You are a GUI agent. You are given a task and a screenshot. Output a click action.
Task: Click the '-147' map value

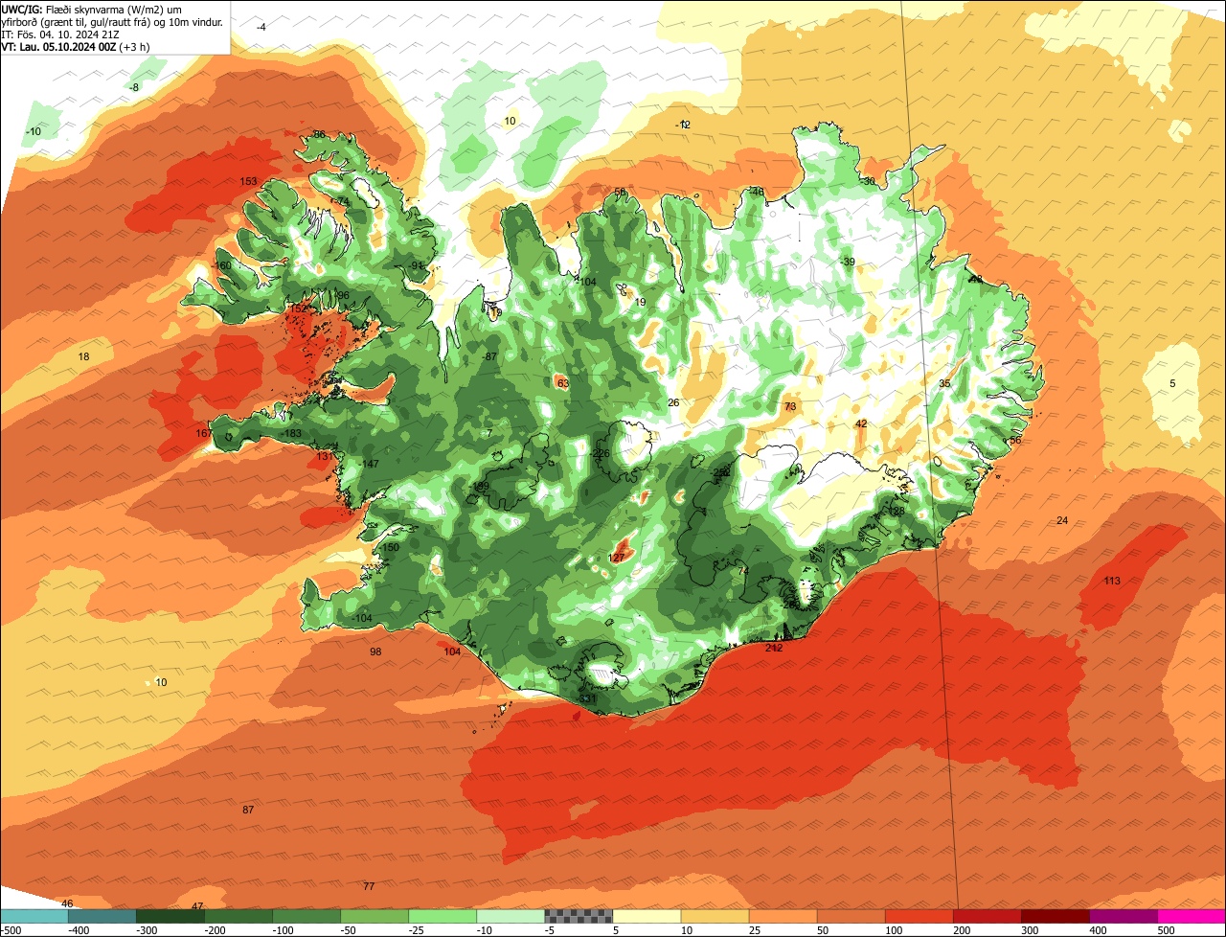(368, 464)
